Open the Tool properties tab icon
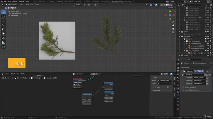 coord(178,64)
